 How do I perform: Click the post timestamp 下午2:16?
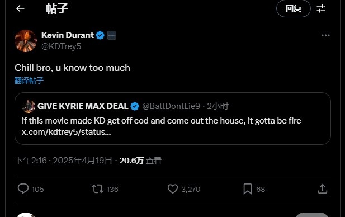coord(31,161)
